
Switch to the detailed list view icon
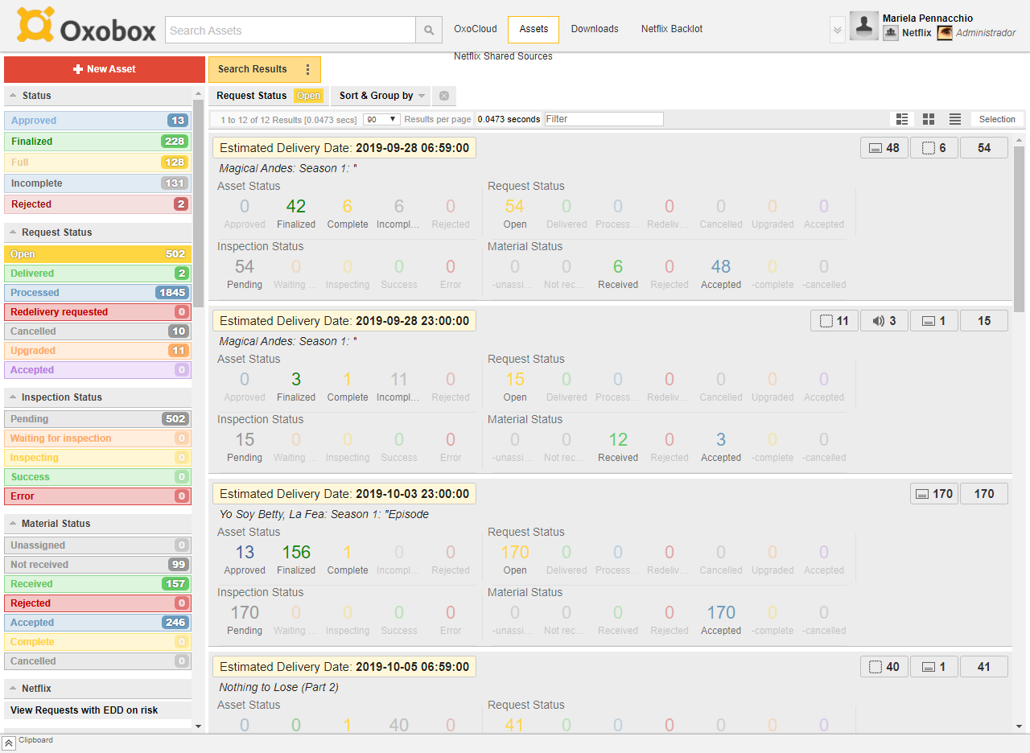[x=902, y=119]
